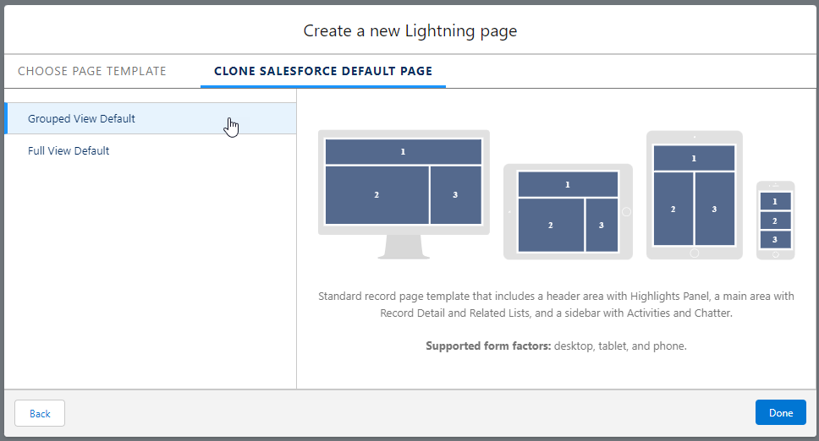The height and width of the screenshot is (441, 819).
Task: Click the desktop monitor stand graphic
Action: click(404, 247)
